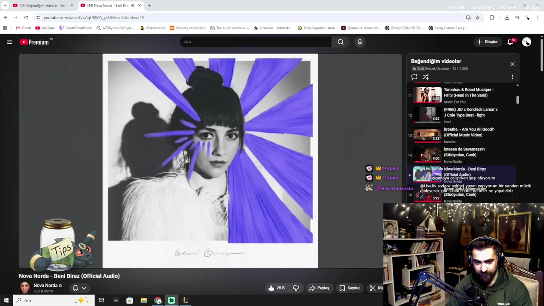Open the notifications bell showing 9+
Viewport: 544px width, 306px height.
pos(511,42)
